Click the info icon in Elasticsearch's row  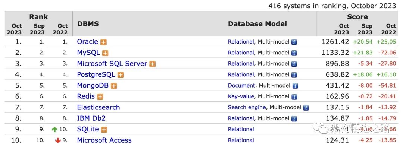pos(306,108)
